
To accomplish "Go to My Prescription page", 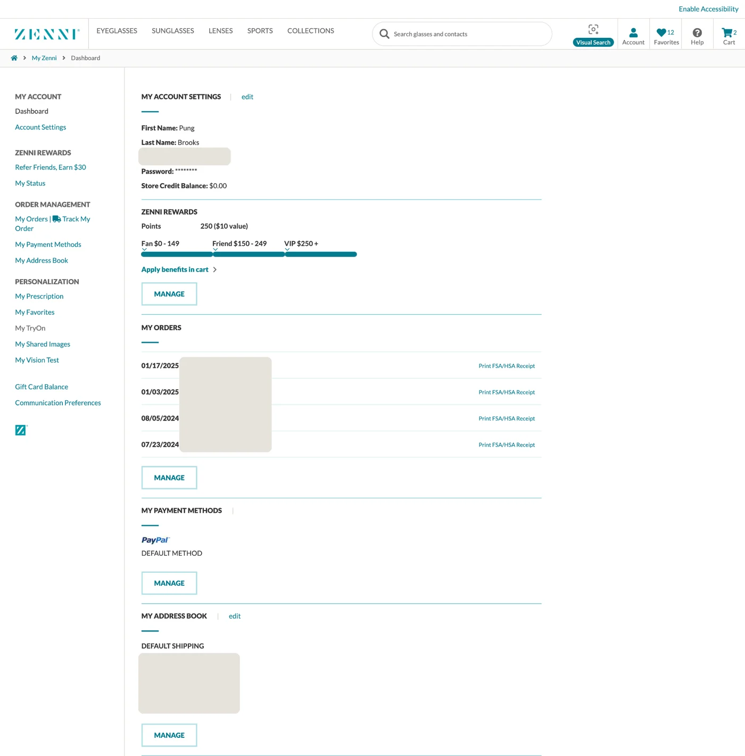I will [39, 296].
